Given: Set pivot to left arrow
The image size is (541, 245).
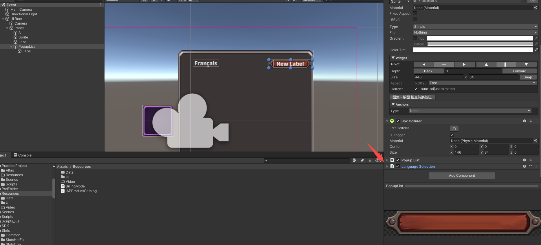Looking at the screenshot, I should (x=424, y=65).
